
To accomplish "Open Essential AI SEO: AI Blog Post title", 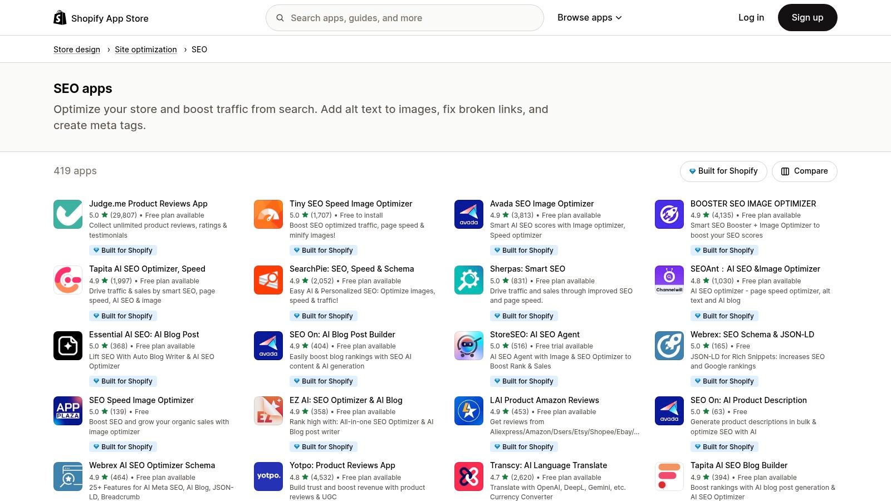I will [144, 335].
